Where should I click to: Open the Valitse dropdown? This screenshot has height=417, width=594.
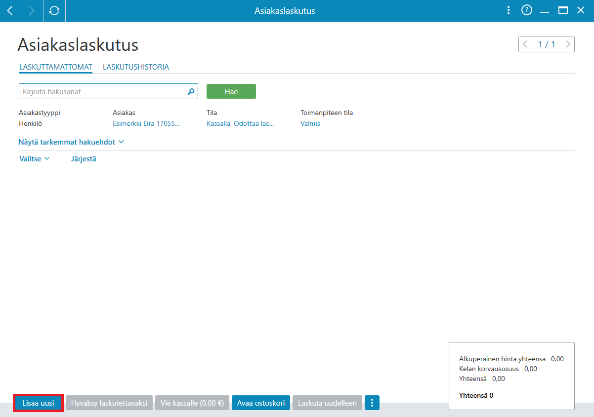35,159
